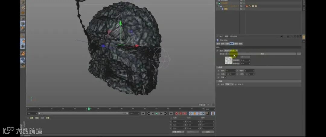The width and height of the screenshot is (326, 137).
Task: Click the green playhead marker on timeline
Action: pos(89,109)
